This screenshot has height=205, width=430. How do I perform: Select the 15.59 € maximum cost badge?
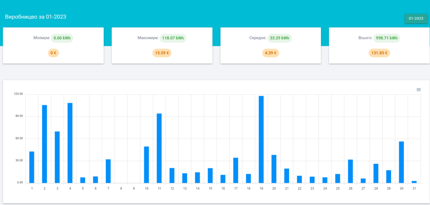(x=162, y=53)
